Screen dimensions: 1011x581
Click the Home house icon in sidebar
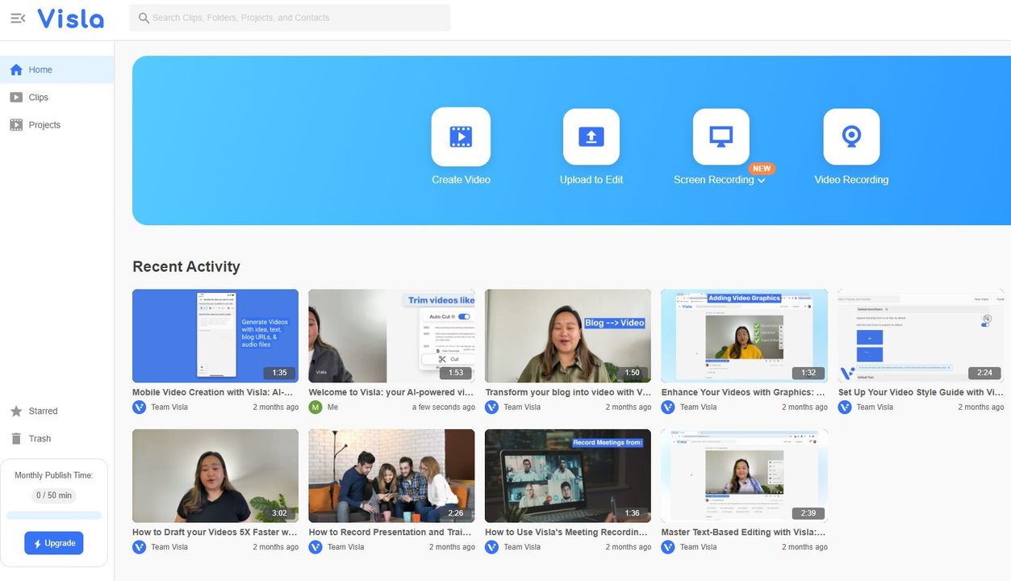16,70
